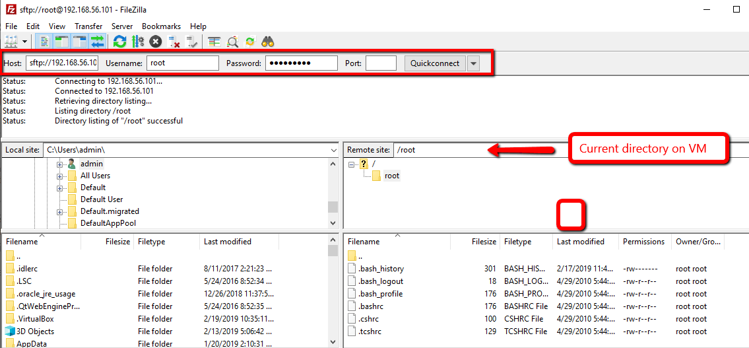The width and height of the screenshot is (749, 348).
Task: Sort local files by Filename column
Action: point(42,242)
